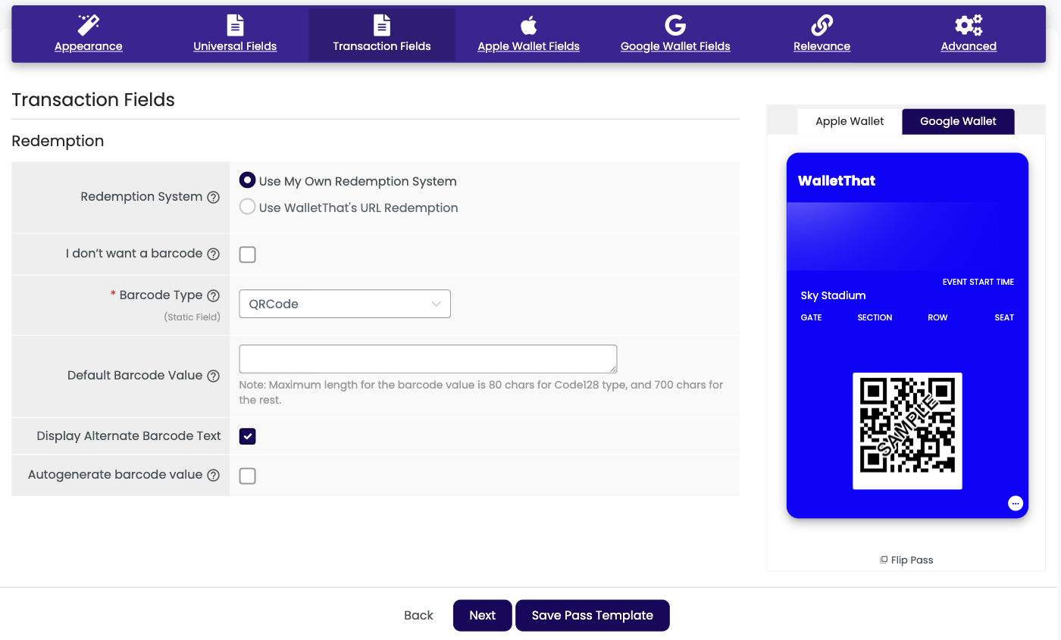This screenshot has width=1061, height=640.
Task: Open the Apple Wallet Fields tab
Action: [528, 36]
